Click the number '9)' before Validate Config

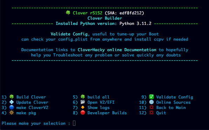[144, 97]
